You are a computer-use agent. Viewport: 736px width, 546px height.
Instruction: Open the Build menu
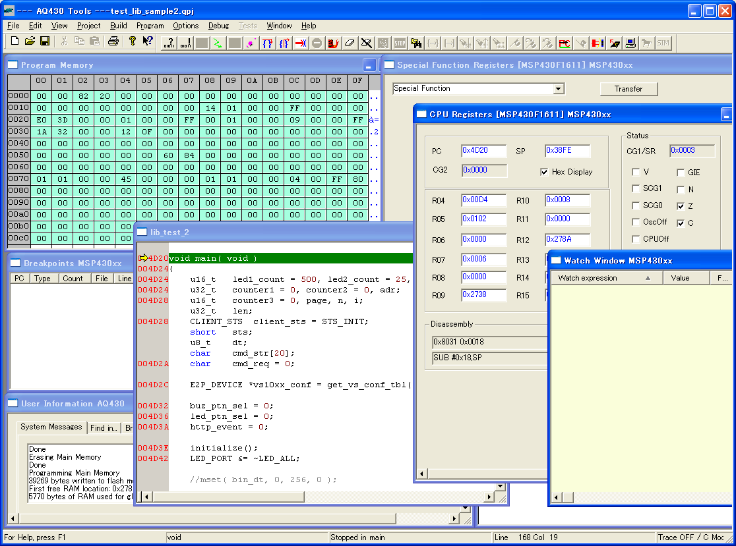tap(118, 26)
